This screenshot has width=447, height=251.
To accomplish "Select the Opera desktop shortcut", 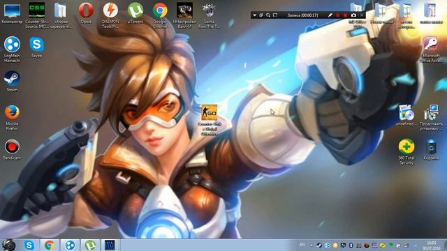I will 86,13.
